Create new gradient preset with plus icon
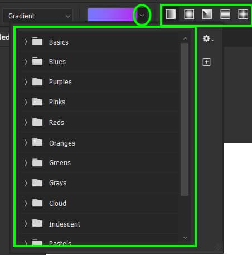Screen dimensions: 252x255 coord(206,62)
